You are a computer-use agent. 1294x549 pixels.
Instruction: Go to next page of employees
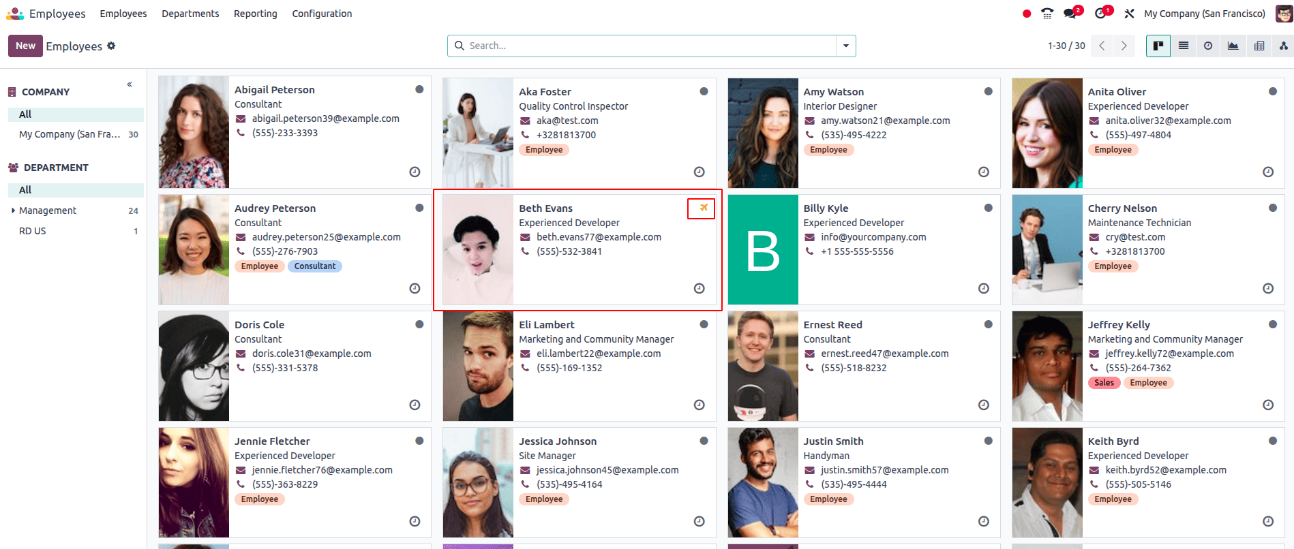click(x=1124, y=46)
